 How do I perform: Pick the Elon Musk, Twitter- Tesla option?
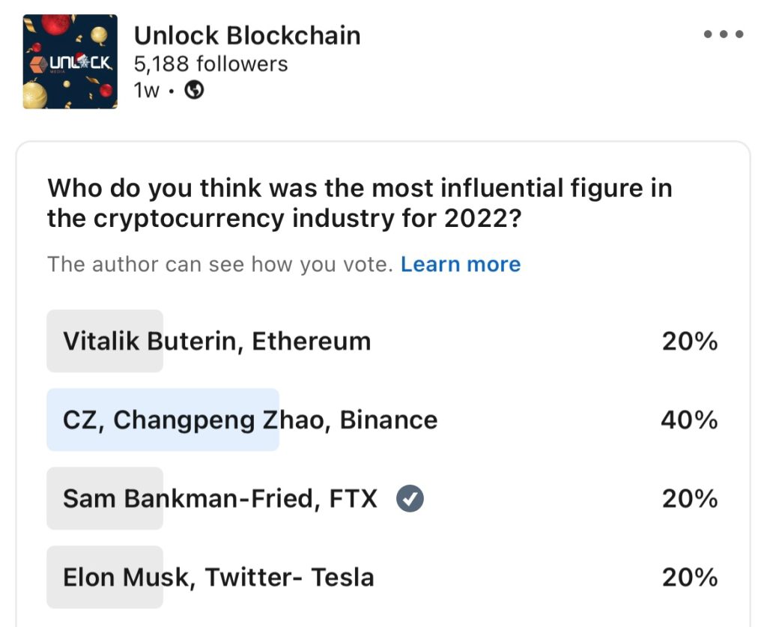(x=219, y=578)
